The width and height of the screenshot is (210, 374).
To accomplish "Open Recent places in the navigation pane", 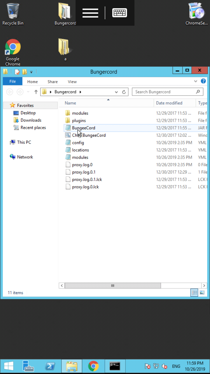I will coord(33,127).
